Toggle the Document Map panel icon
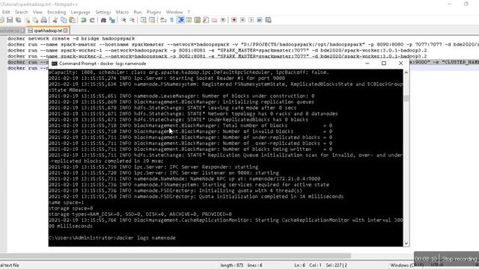Screen dimensions: 479x269 tap(198, 20)
